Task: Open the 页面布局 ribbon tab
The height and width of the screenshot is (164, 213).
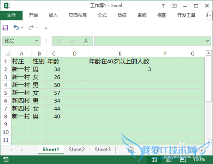Action: click(78, 15)
